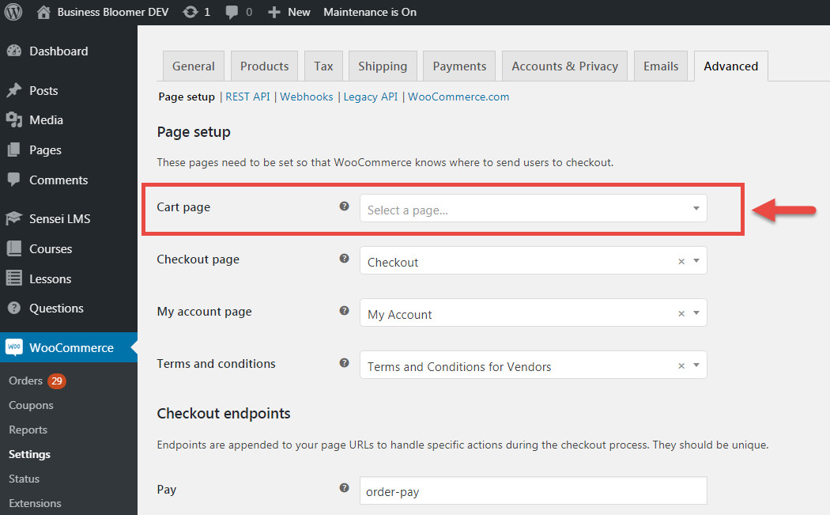Open the Cart page Select a page dropdown
Image resolution: width=830 pixels, height=515 pixels.
coord(533,208)
